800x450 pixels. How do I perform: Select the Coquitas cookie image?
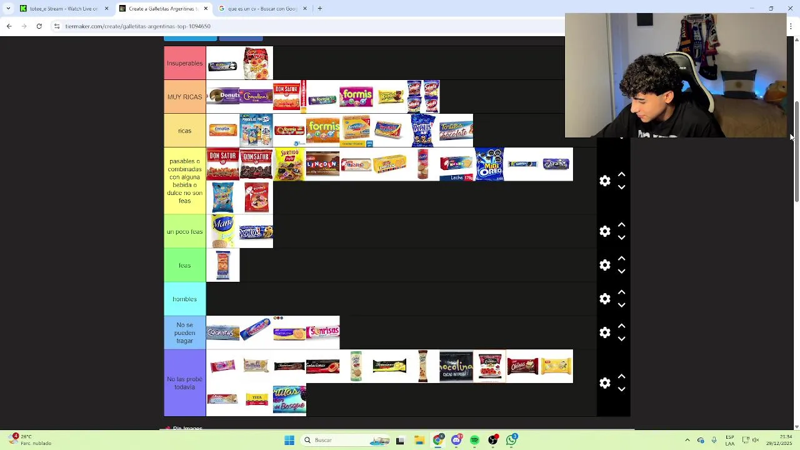tap(223, 333)
